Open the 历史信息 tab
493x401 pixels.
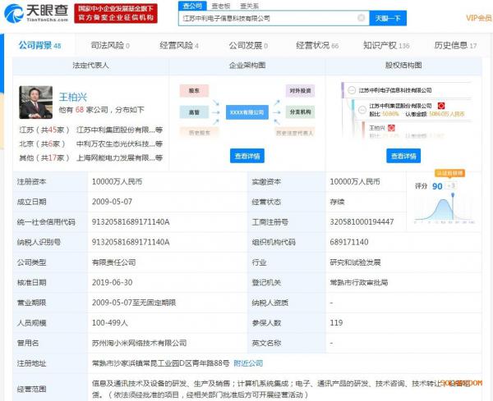[x=455, y=45]
